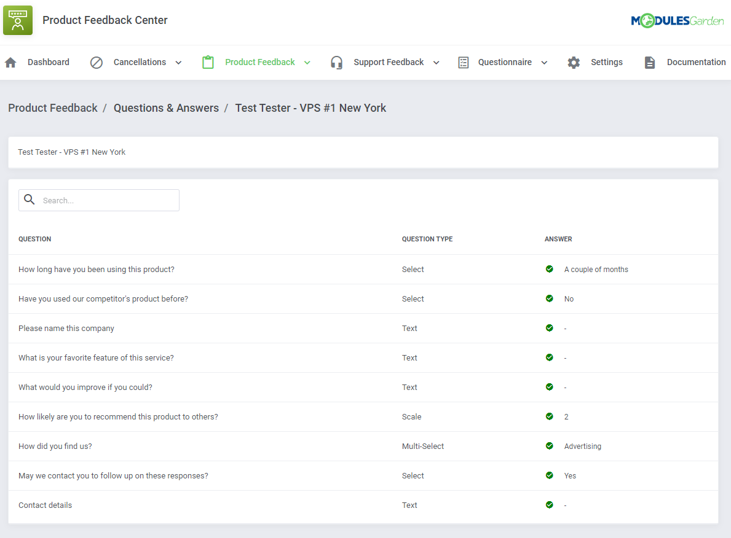
Task: Go to the Settings menu item
Action: [607, 62]
